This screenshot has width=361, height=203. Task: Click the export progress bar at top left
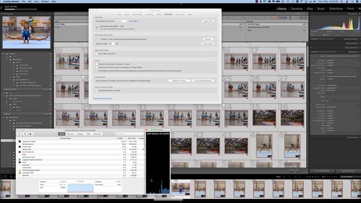click(x=20, y=10)
